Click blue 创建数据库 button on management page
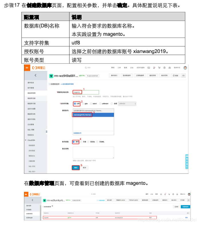 [x=185, y=207]
